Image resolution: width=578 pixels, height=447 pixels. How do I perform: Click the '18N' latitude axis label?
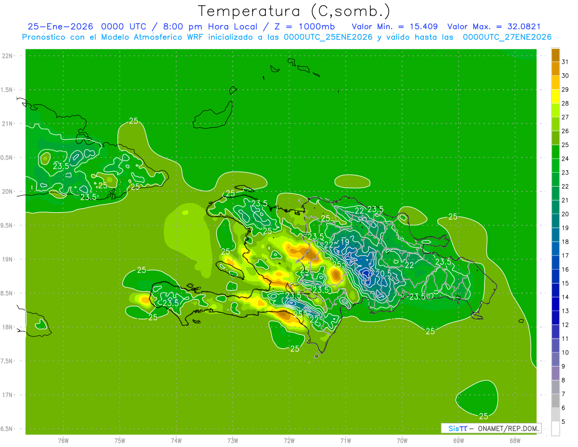pyautogui.click(x=8, y=327)
